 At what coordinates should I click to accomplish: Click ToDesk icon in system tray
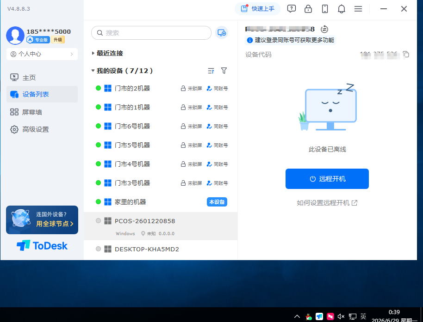click(x=319, y=316)
